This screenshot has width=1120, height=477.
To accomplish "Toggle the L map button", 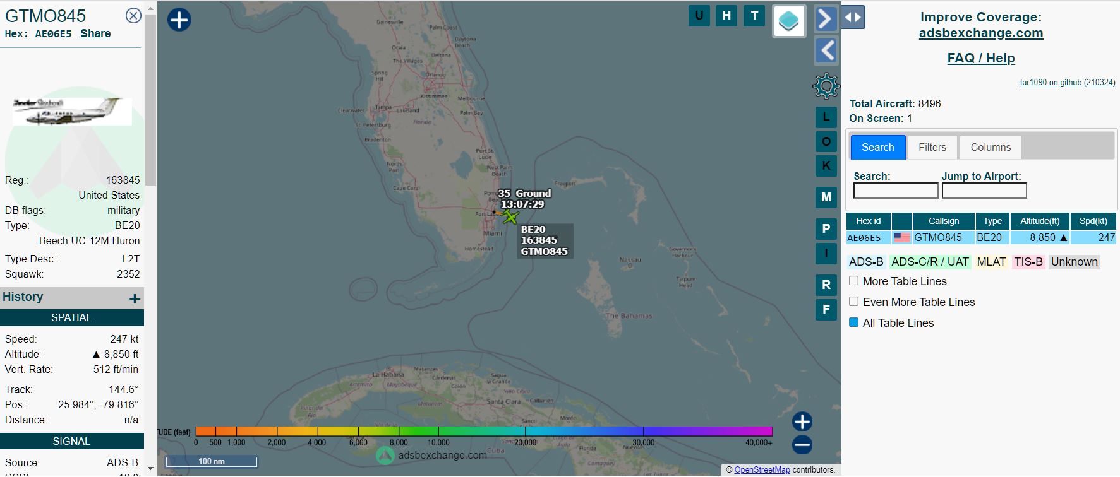I will pos(826,117).
